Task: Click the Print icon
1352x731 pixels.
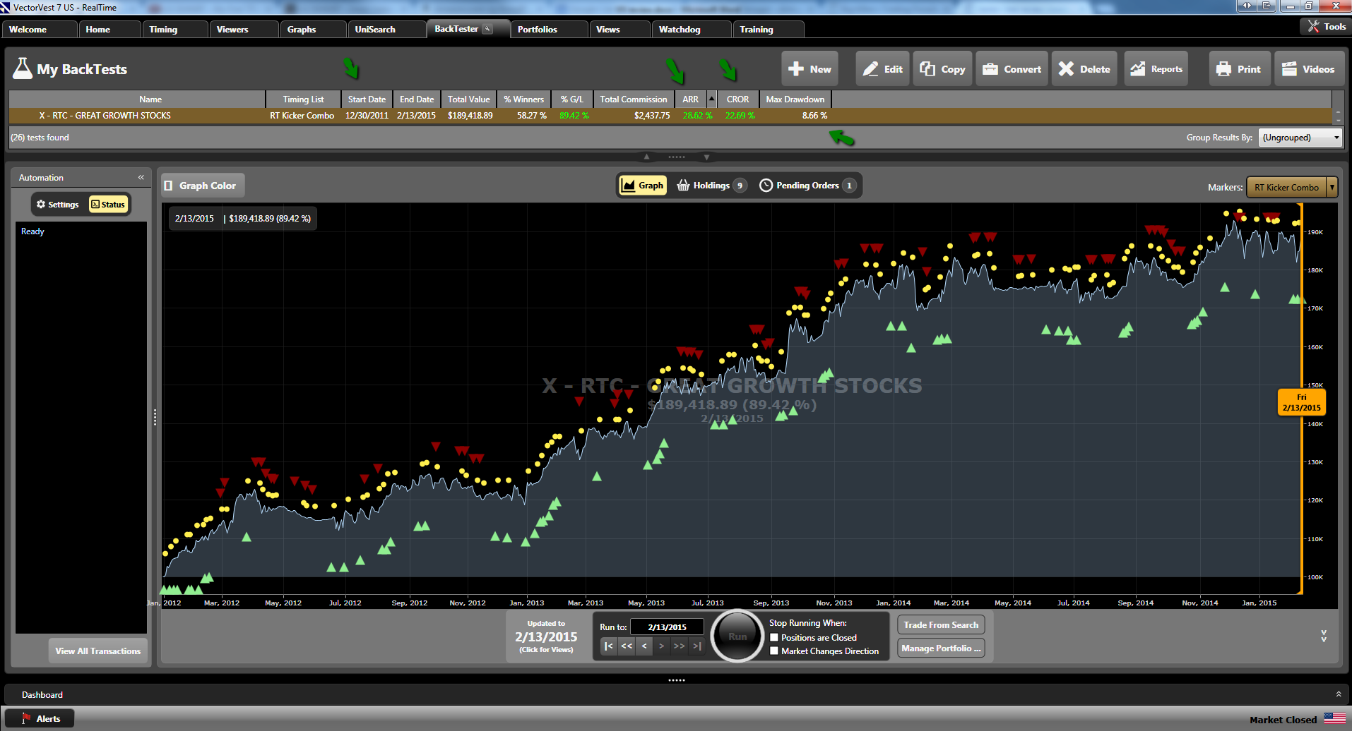Action: pyautogui.click(x=1223, y=69)
